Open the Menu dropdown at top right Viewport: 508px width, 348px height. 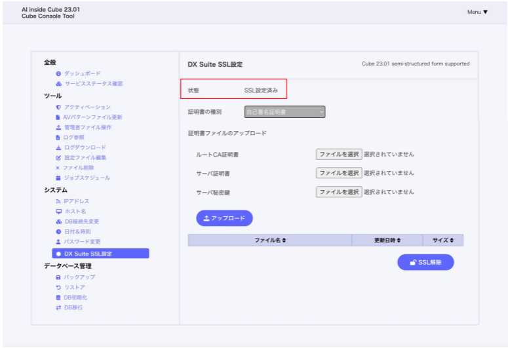coord(477,12)
